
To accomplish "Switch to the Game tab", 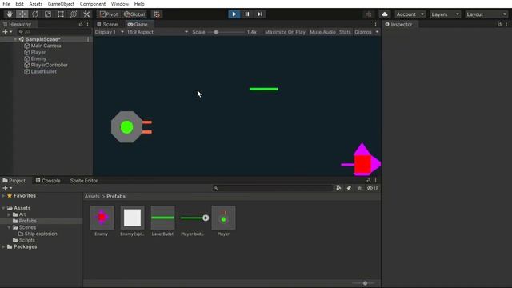I will (138, 25).
